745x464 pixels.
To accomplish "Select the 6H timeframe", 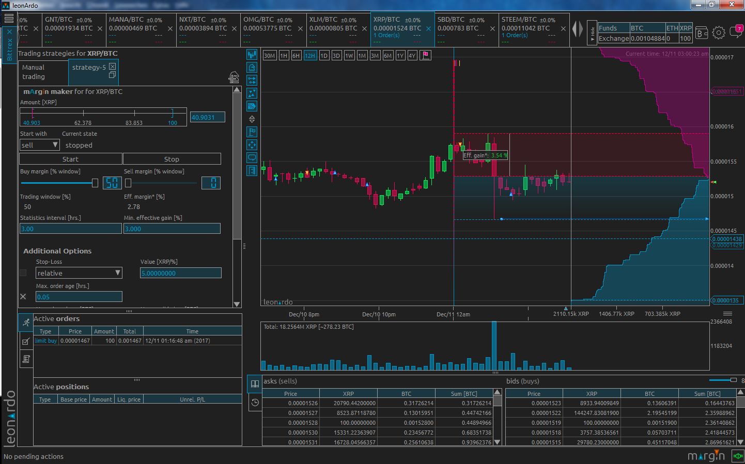I will pyautogui.click(x=296, y=56).
